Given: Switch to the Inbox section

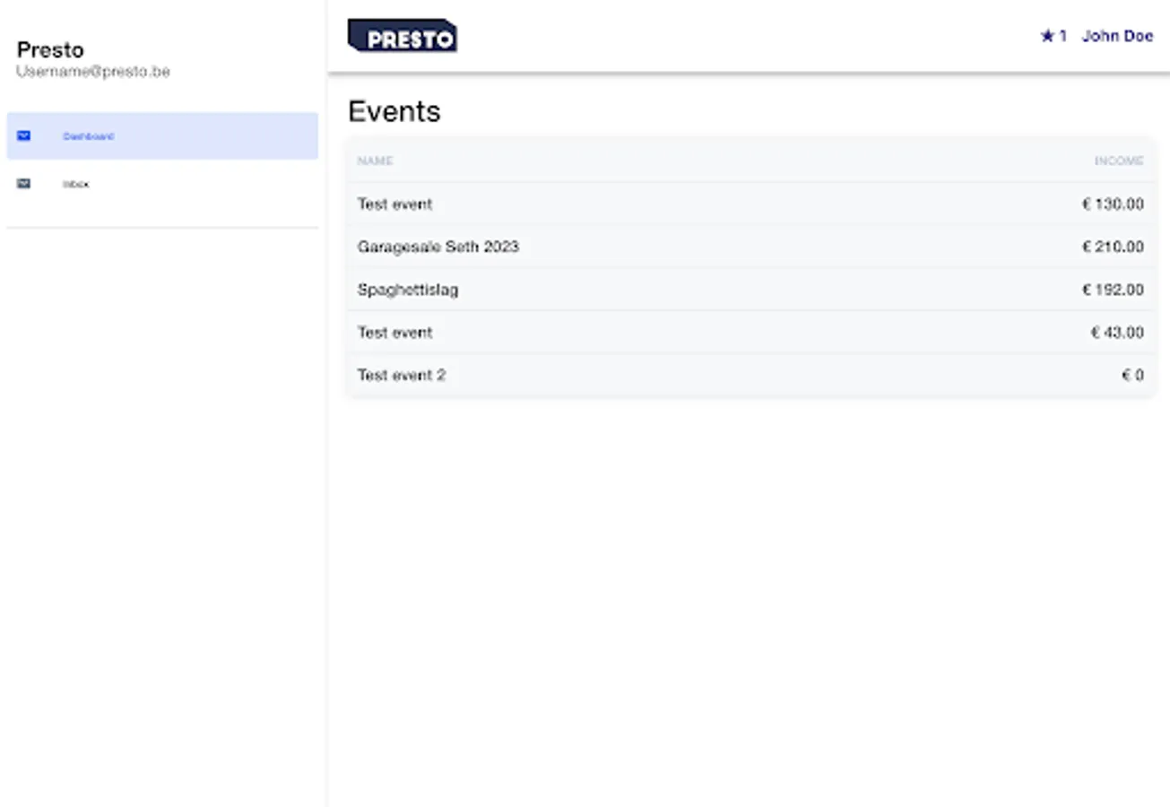Looking at the screenshot, I should [75, 183].
